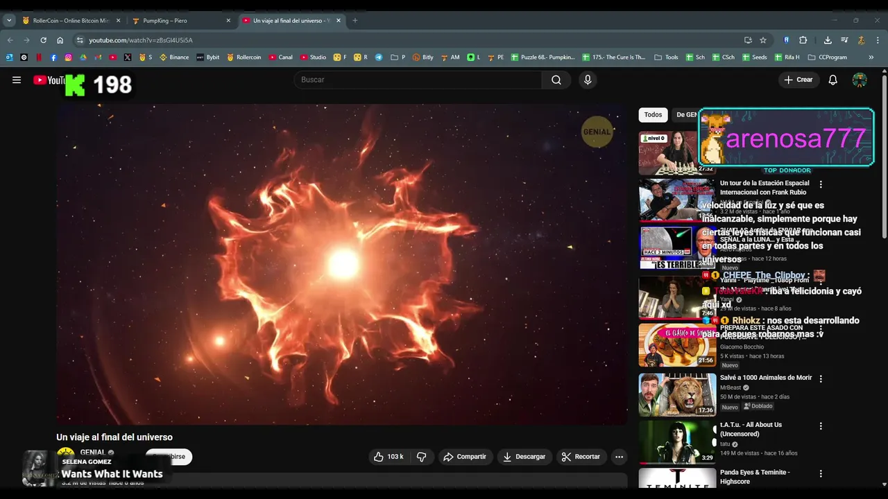
Task: Install app icon in address bar
Action: coord(748,40)
